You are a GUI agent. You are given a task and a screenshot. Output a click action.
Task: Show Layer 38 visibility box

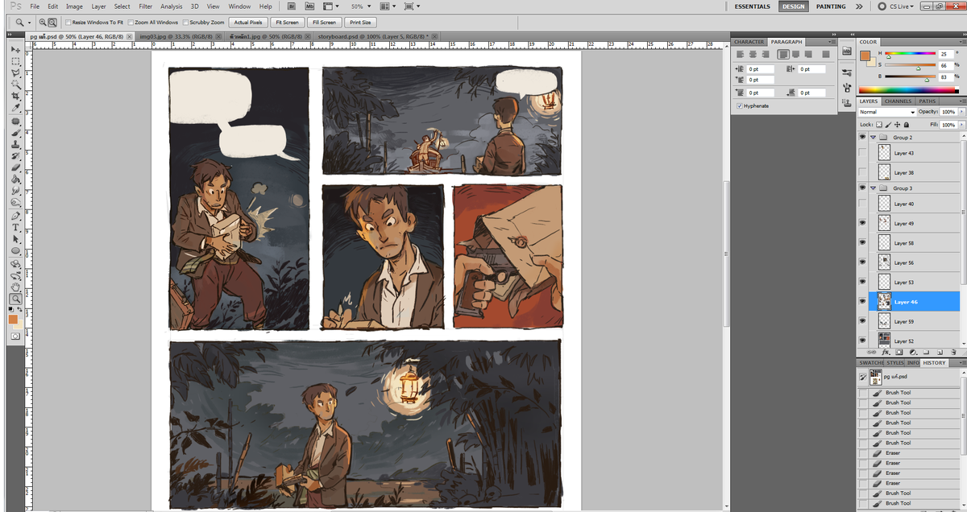tap(863, 172)
